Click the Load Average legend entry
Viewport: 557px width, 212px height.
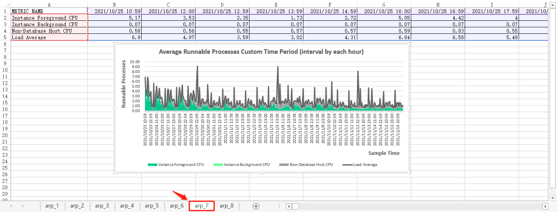tap(360, 165)
